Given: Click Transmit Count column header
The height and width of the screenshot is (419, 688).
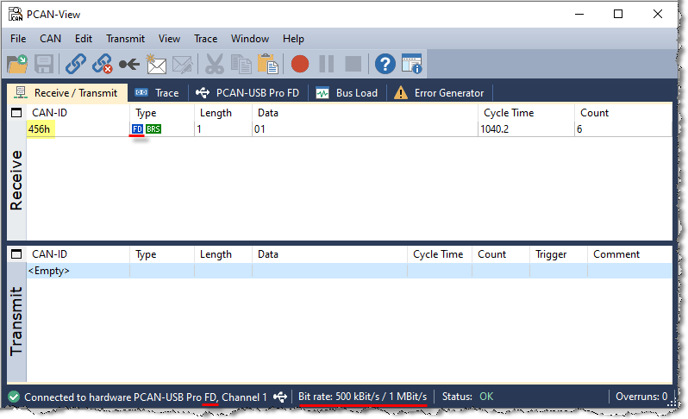Looking at the screenshot, I should (x=501, y=254).
